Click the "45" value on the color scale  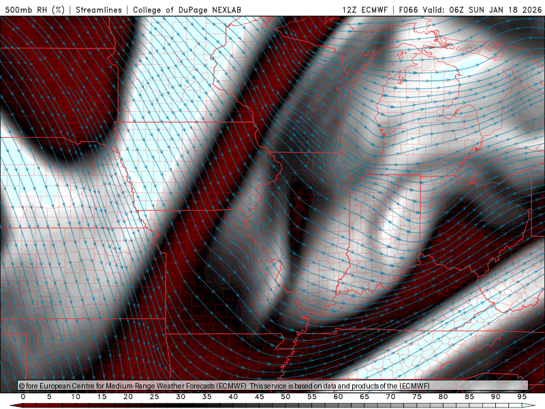(260, 397)
